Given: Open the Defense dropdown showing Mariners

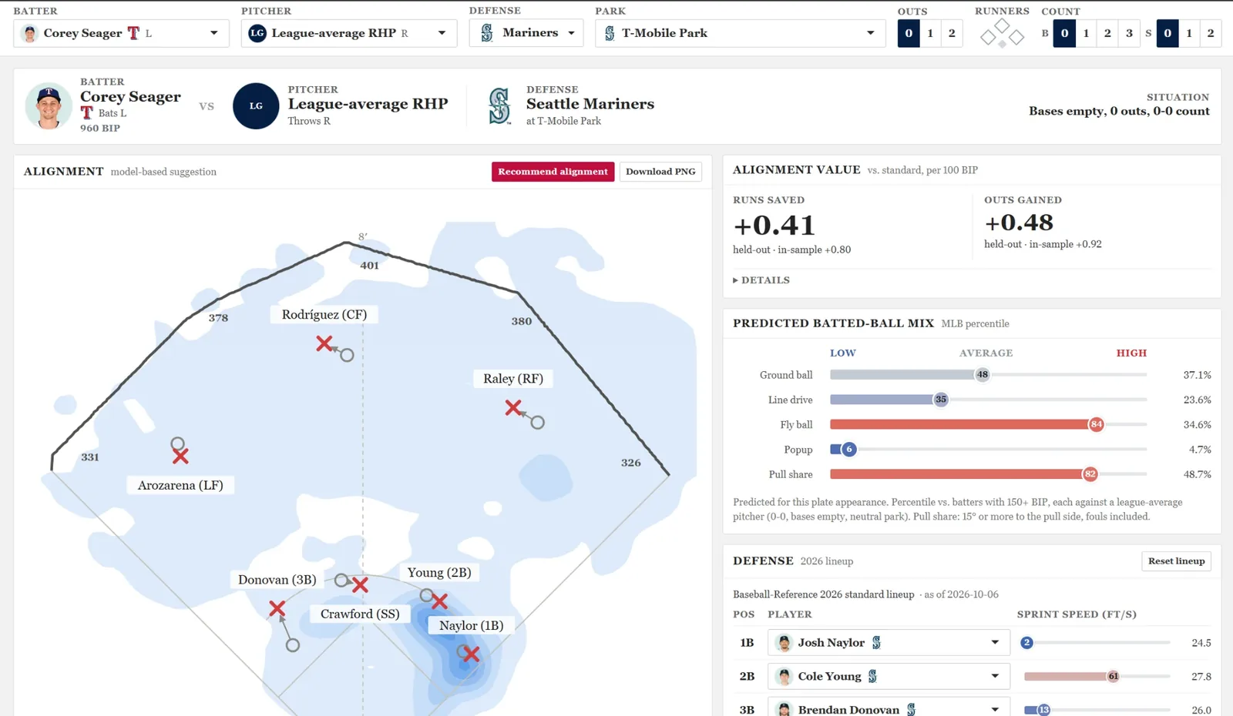Looking at the screenshot, I should 526,33.
